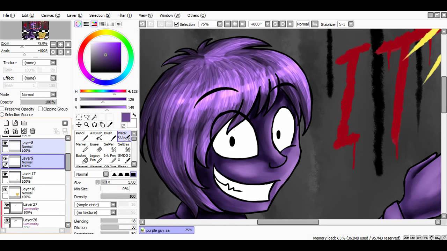Open the no texture brush dropdown
Viewport: 447px width, 251px height.
click(x=96, y=212)
